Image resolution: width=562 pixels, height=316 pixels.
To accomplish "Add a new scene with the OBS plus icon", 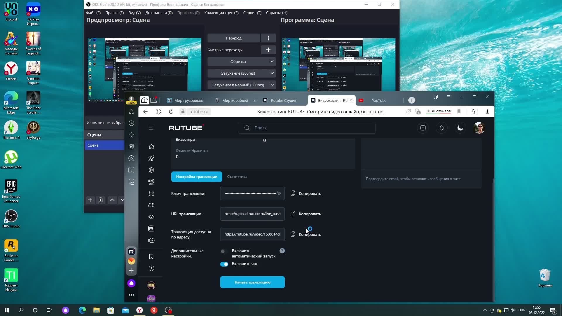I will click(x=90, y=200).
